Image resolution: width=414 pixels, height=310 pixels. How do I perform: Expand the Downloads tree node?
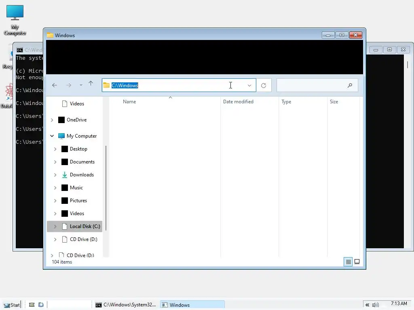coord(55,175)
